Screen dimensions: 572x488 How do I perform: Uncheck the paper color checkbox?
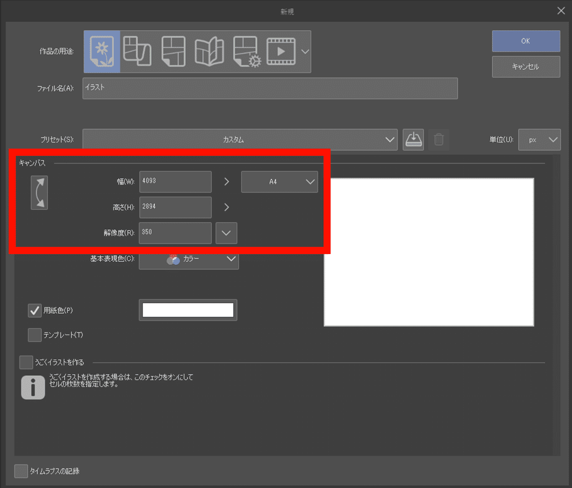pos(35,310)
